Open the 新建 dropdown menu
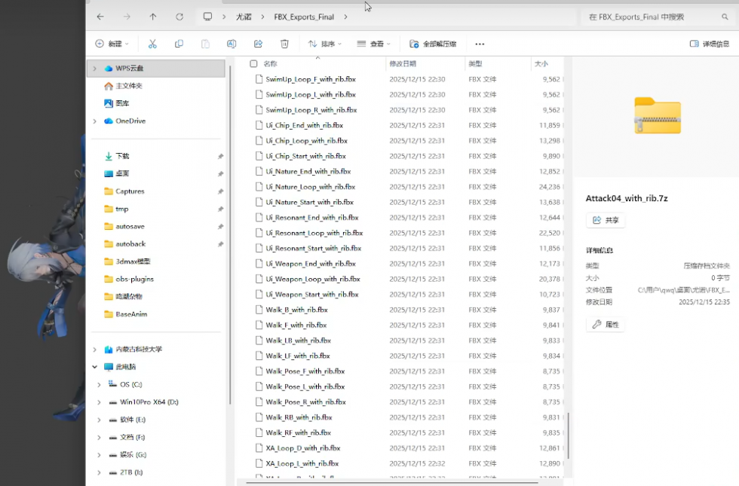Screen dimensions: 739x486 (x=112, y=44)
